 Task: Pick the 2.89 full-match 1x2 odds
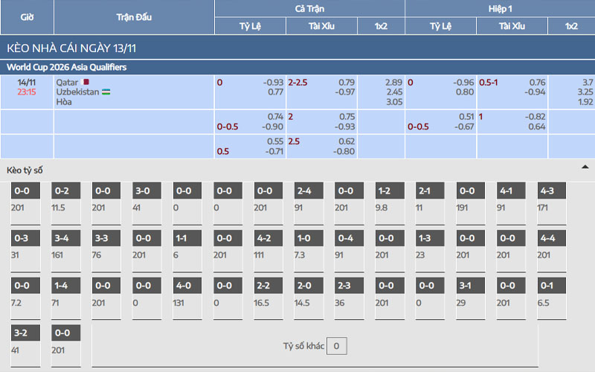393,82
